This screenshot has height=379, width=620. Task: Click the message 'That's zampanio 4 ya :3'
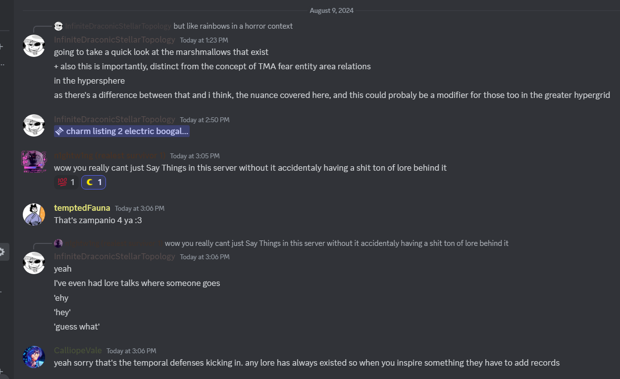98,220
